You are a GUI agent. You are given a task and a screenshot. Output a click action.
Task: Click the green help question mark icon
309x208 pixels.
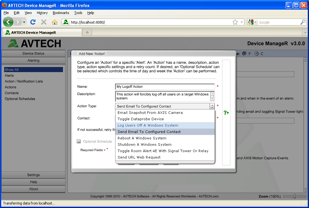225,112
